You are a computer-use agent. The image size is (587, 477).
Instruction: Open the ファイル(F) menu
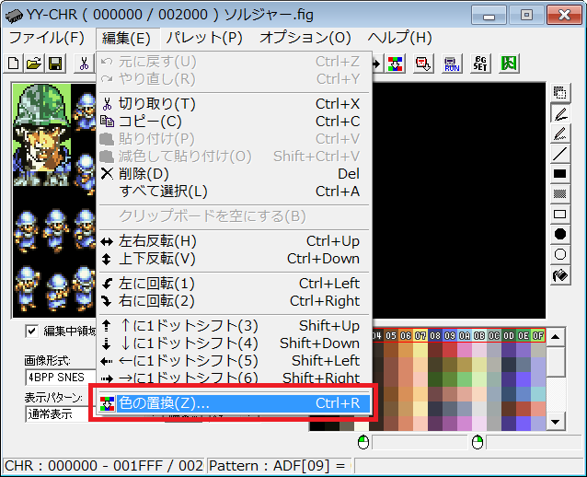[46, 38]
